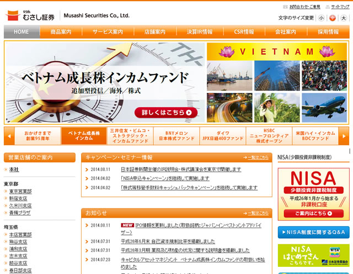Open the サービス案内 menu

(x=108, y=32)
